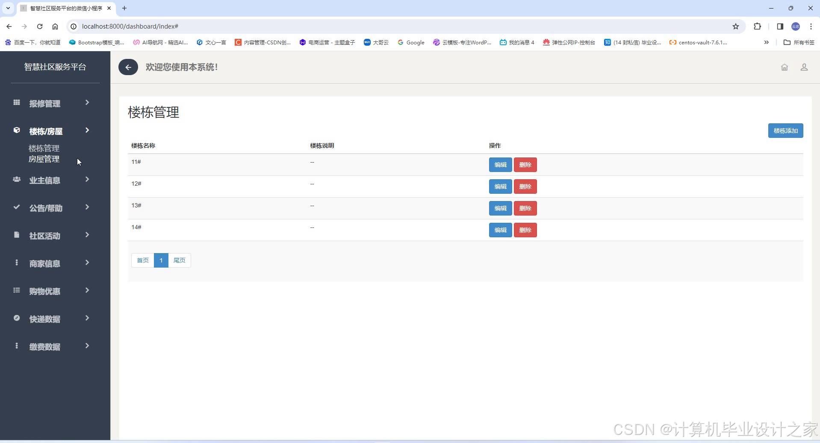Select page 1 in pagination
This screenshot has height=443, width=820.
click(161, 260)
